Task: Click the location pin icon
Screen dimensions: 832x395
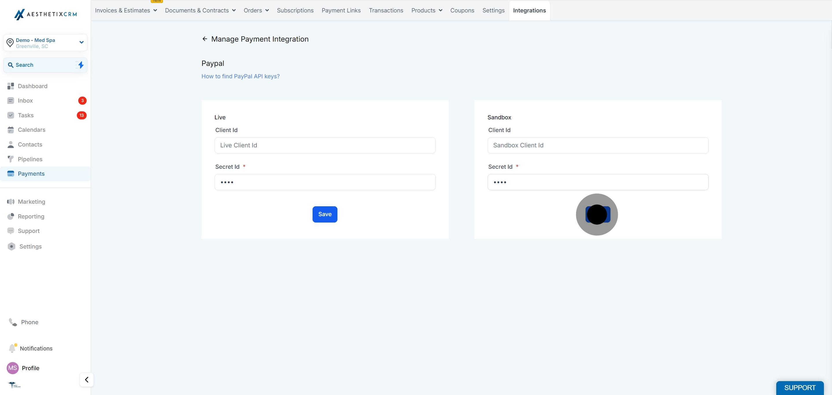Action: 10,43
